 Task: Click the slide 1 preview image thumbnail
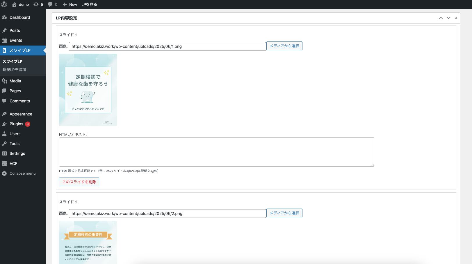tap(88, 90)
